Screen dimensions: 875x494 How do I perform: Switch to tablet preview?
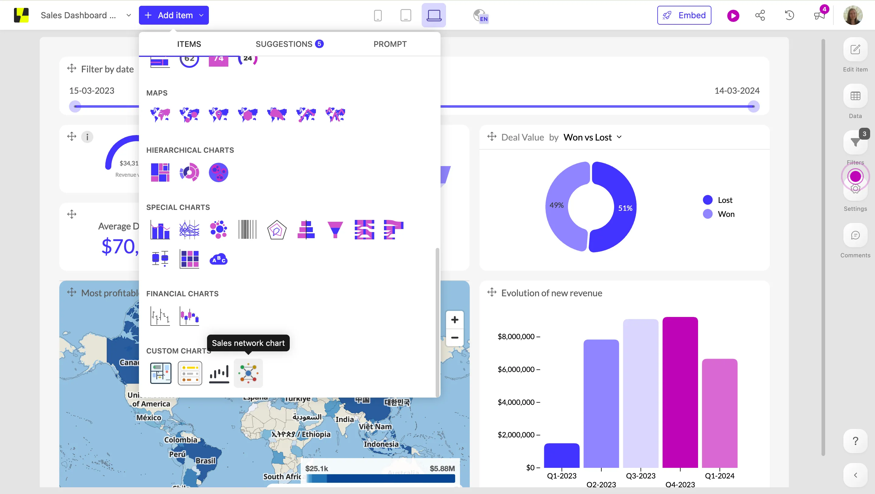click(406, 15)
